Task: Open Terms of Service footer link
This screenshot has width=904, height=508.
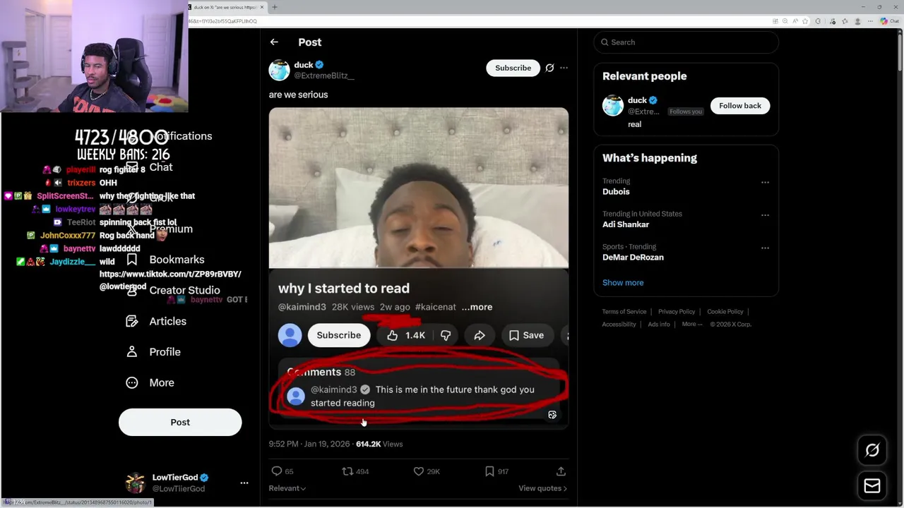Action: [x=624, y=312]
